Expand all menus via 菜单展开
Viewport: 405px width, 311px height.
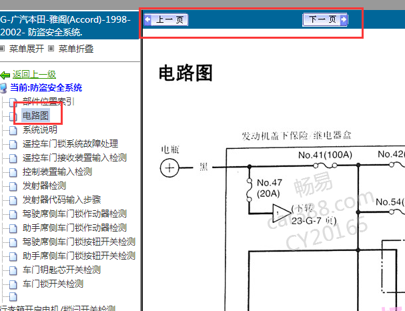(26, 49)
